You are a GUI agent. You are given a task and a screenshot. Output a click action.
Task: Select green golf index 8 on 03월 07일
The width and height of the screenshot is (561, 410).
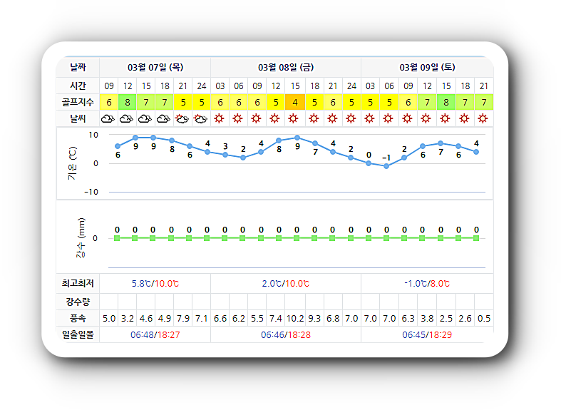pos(128,102)
